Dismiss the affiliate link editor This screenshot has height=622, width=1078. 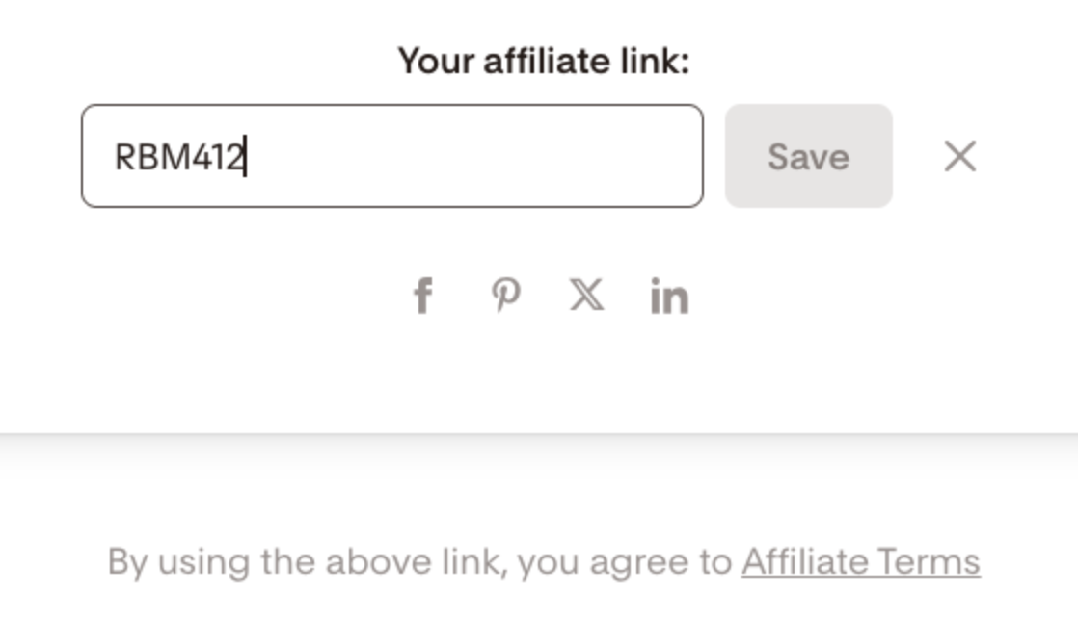coord(959,156)
